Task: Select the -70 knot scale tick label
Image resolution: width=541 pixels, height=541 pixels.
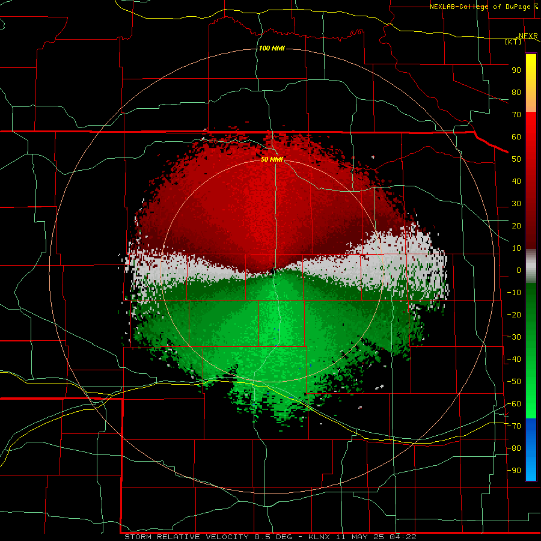Action: click(514, 426)
